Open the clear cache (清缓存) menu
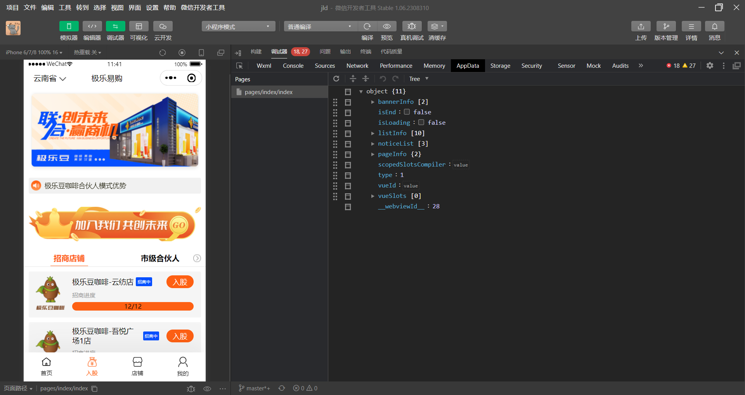The height and width of the screenshot is (395, 745). [437, 26]
